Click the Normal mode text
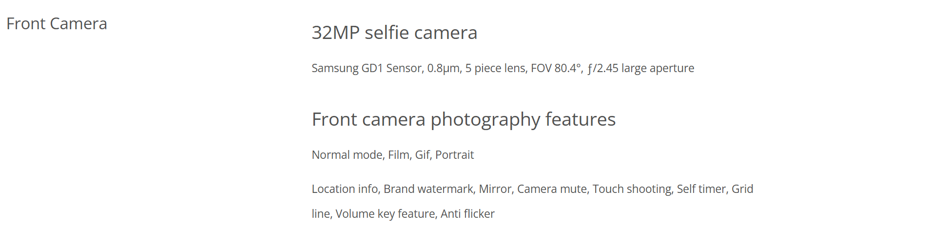The width and height of the screenshot is (930, 228). tap(347, 155)
